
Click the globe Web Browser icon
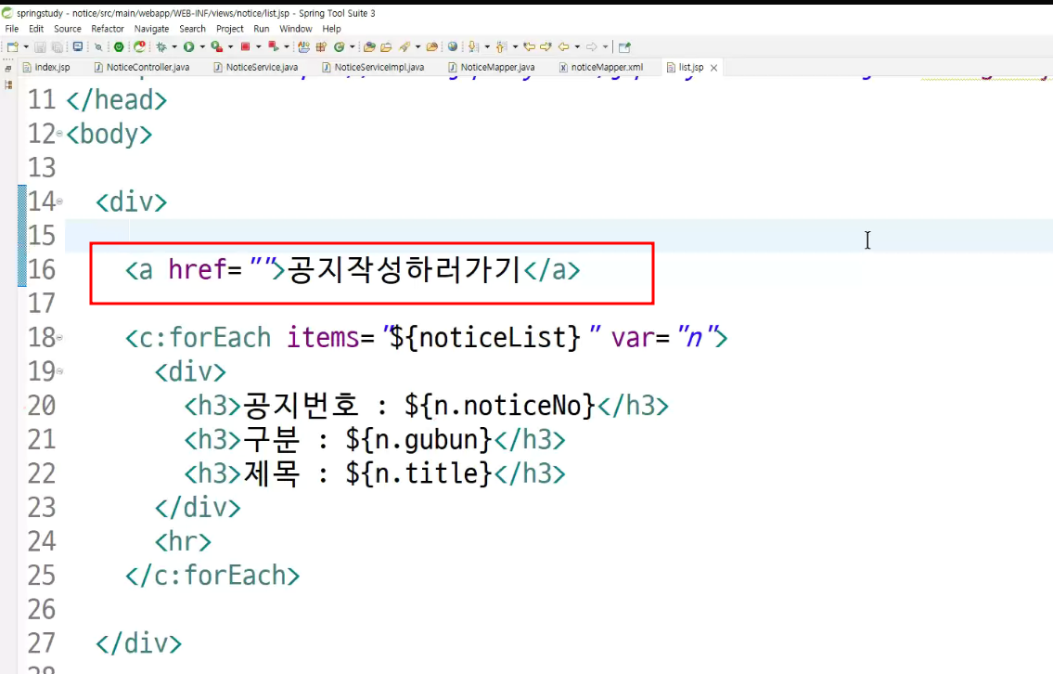[453, 46]
